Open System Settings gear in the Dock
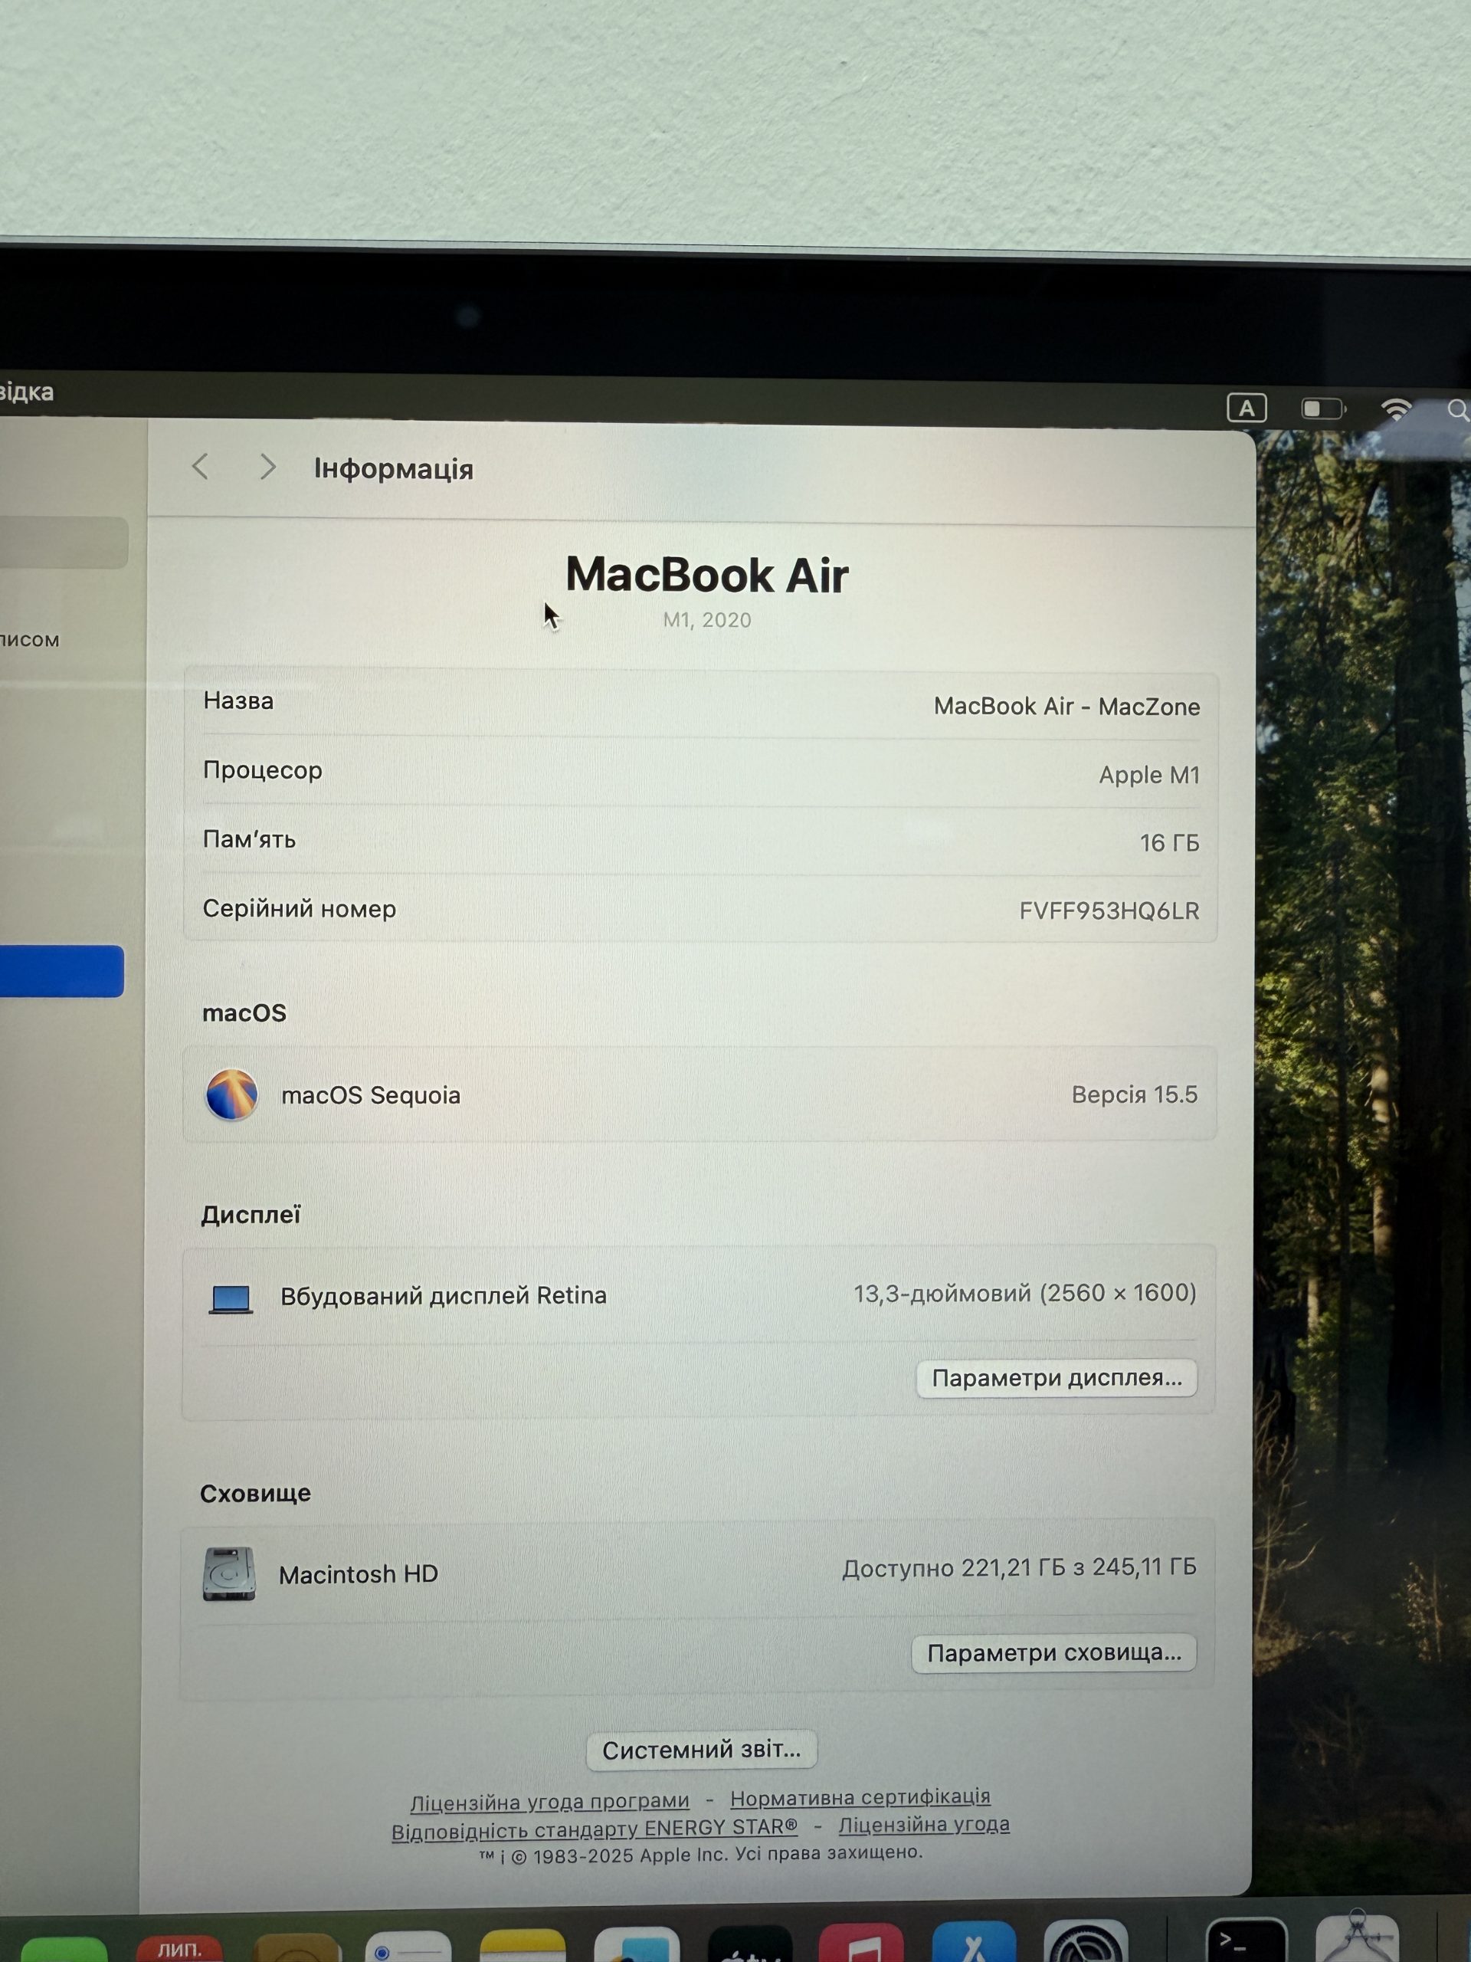1471x1962 pixels. 1086,1941
